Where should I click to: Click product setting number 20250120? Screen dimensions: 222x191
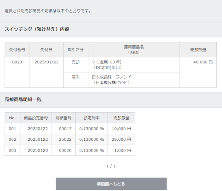click(x=35, y=150)
